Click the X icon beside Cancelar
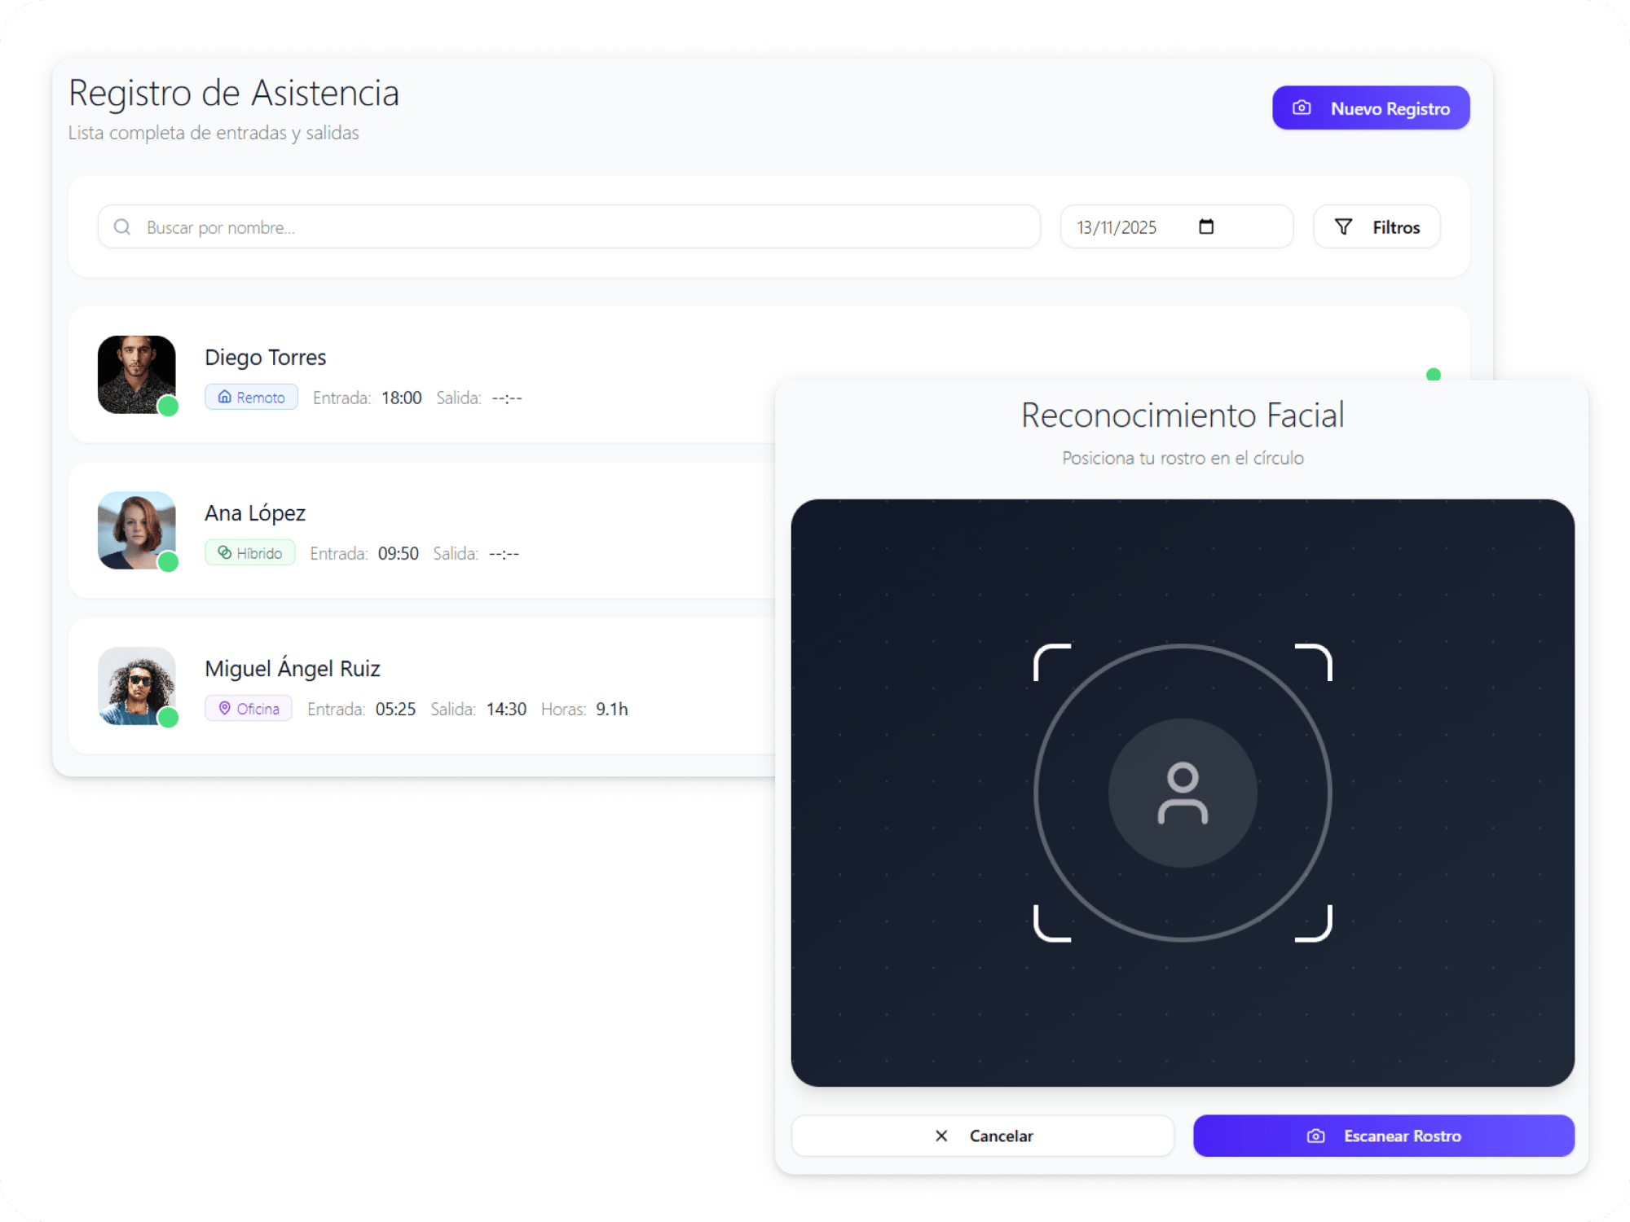This screenshot has height=1222, width=1630. (x=941, y=1136)
